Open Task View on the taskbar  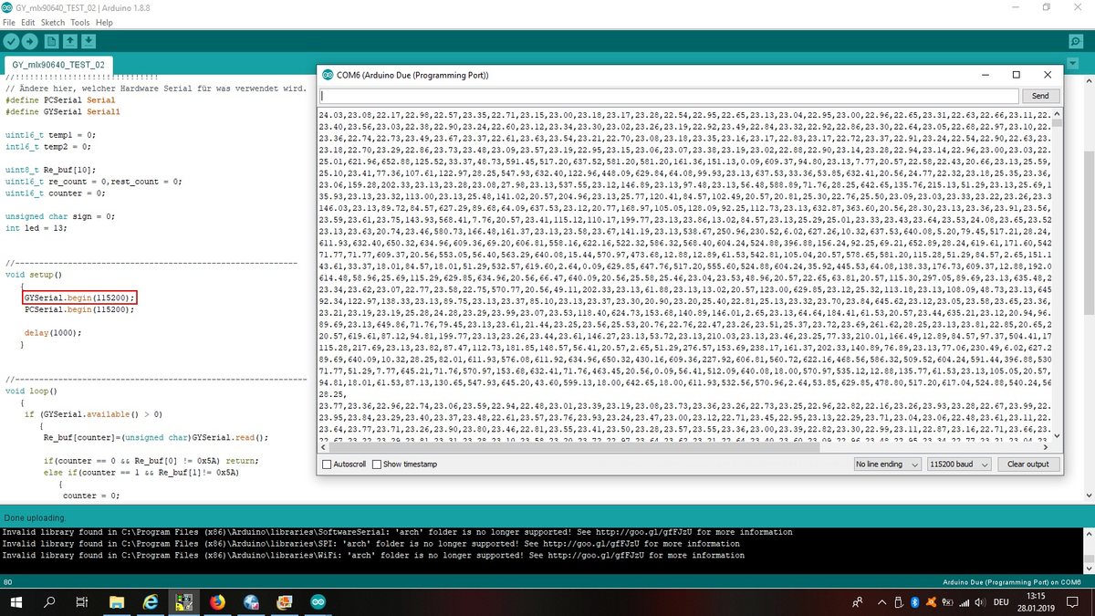click(x=81, y=602)
